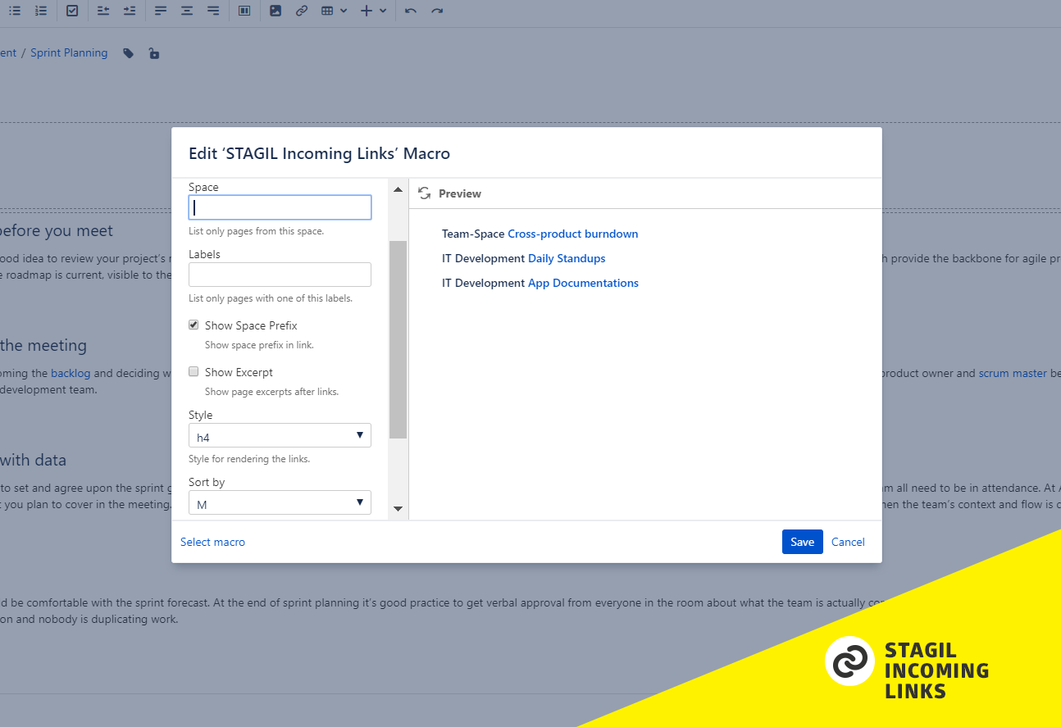Image resolution: width=1061 pixels, height=727 pixels.
Task: Open Sprint Planning breadcrumb link
Action: coord(69,52)
